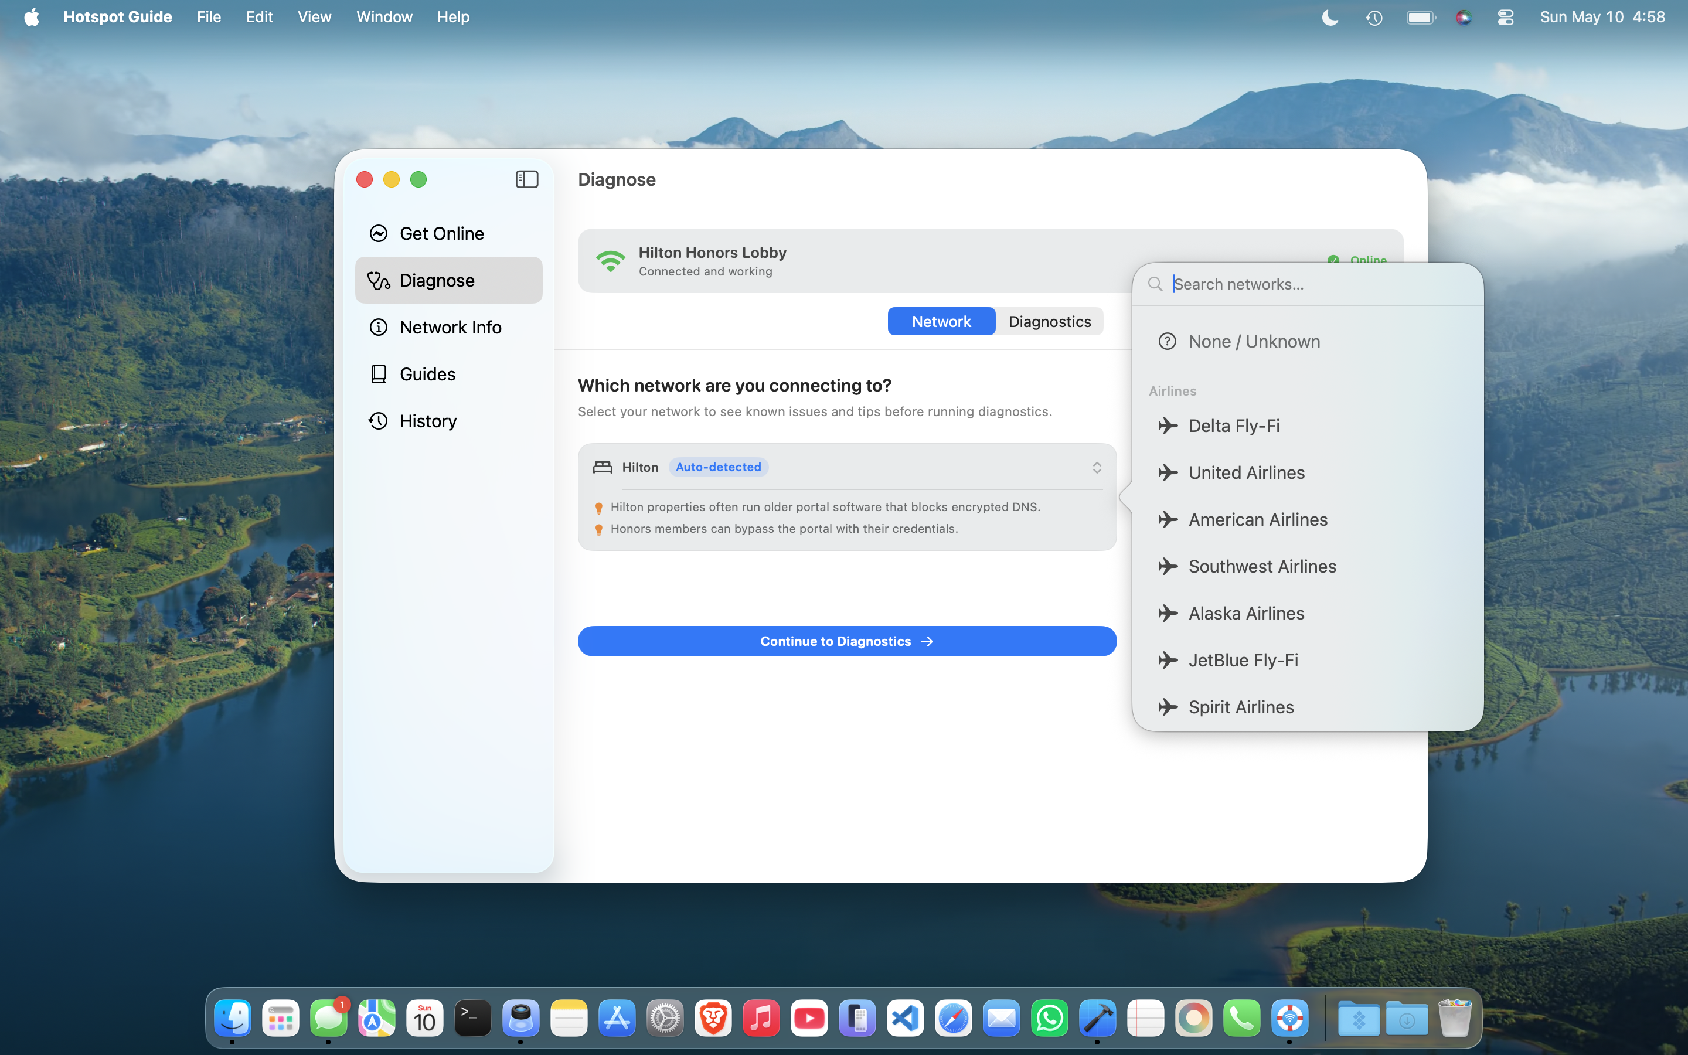The height and width of the screenshot is (1055, 1688).
Task: Click Continue to Diagnostics button
Action: (x=847, y=641)
